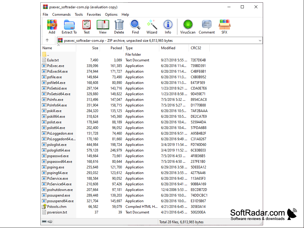The height and width of the screenshot is (228, 304).
Task: Open the Find magnifier tool
Action: click(x=135, y=25)
